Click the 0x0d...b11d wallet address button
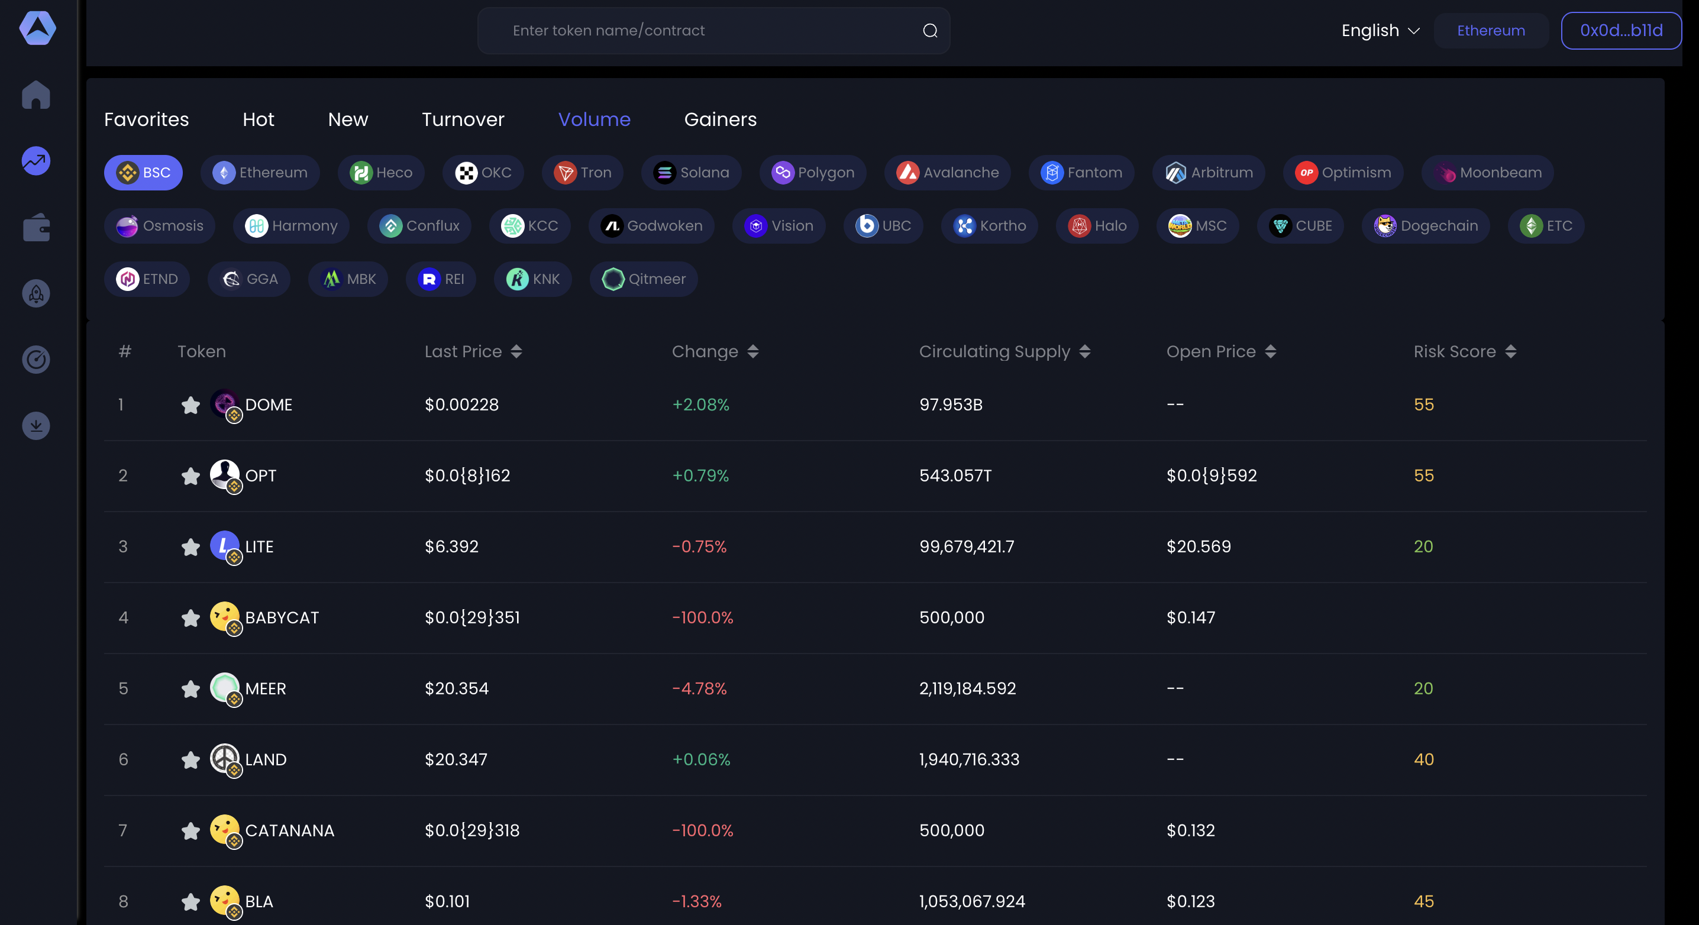 (1620, 30)
